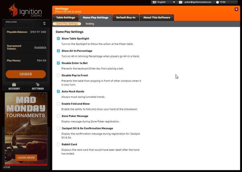Click 'Always muck losing/uncalled hands.' description
242x172 pixels.
coord(83,97)
